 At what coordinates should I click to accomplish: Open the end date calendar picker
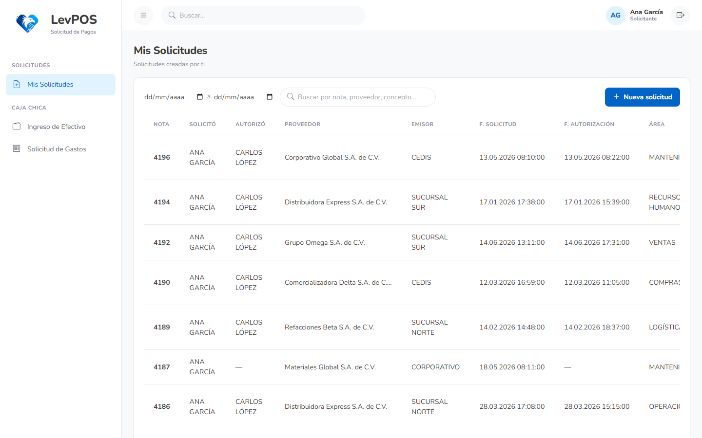(x=270, y=97)
